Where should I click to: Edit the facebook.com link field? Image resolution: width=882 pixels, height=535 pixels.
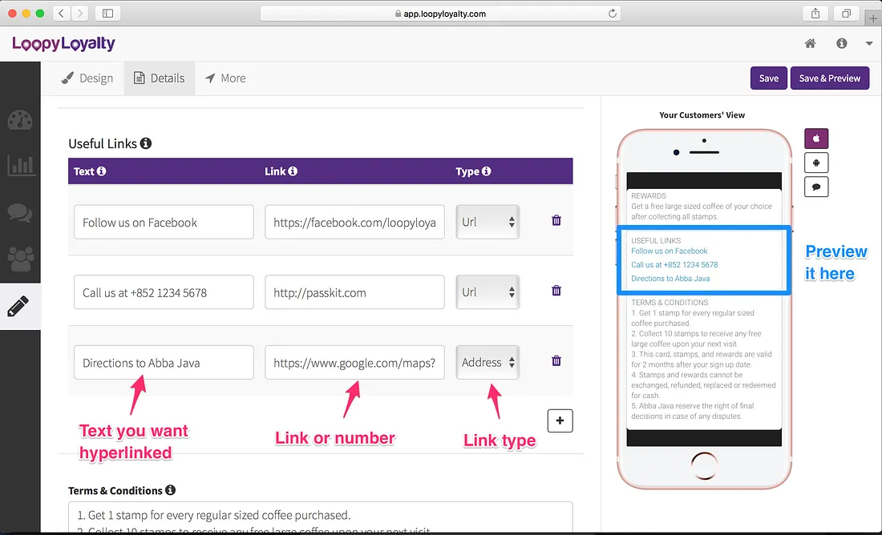point(354,222)
